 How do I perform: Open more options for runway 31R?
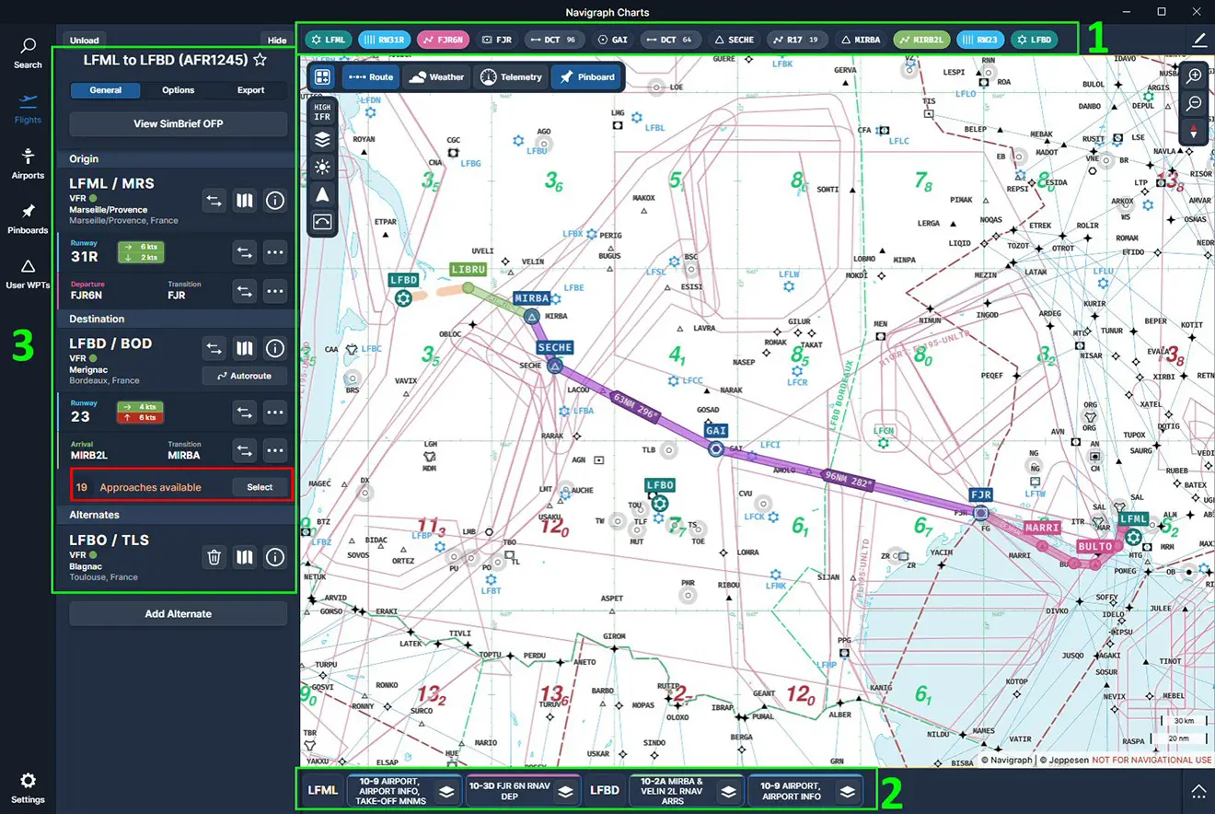274,251
